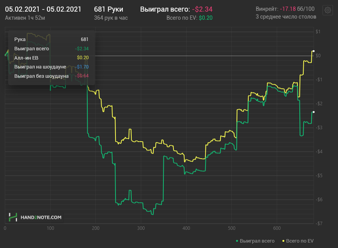
Task: Click '3 среднее число столов' text
Action: pyautogui.click(x=286, y=17)
